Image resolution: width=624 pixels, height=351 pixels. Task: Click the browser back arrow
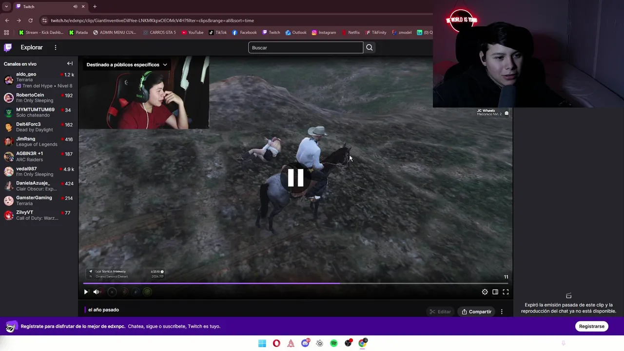7,20
